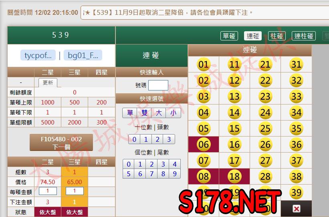Image resolution: width=329 pixels, height=217 pixels.
Task: Switch to 連柱碰 betting mode
Action: (x=304, y=36)
